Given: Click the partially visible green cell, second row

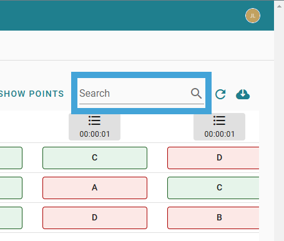Looking at the screenshot, I should (11, 188).
